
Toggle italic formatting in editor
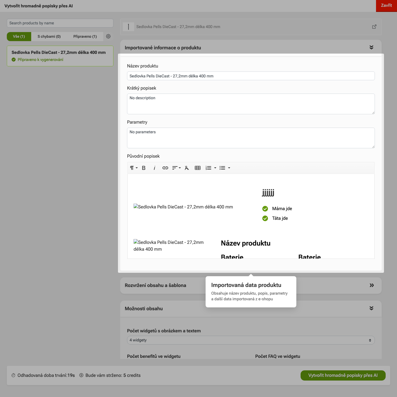click(154, 168)
